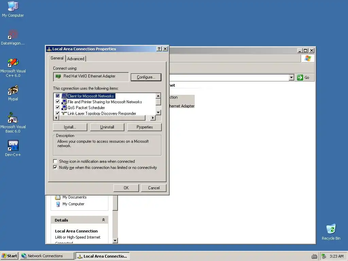Uncheck Client for Microsoft Networks

pyautogui.click(x=57, y=95)
